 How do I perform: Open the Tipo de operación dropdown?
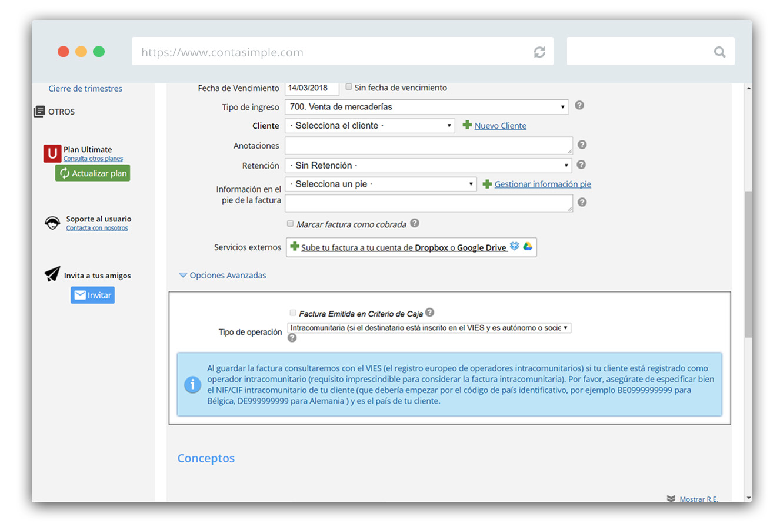click(x=429, y=328)
